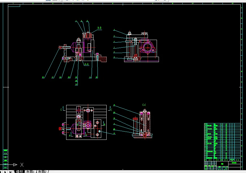Viewport: 246px width, 173px height.
Task: Open the 布局2 layout tab
Action: click(42, 172)
